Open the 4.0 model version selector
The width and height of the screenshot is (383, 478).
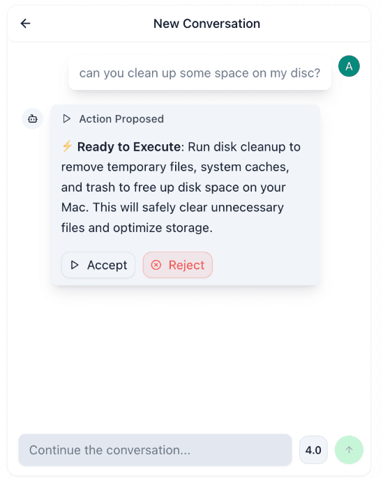point(313,450)
